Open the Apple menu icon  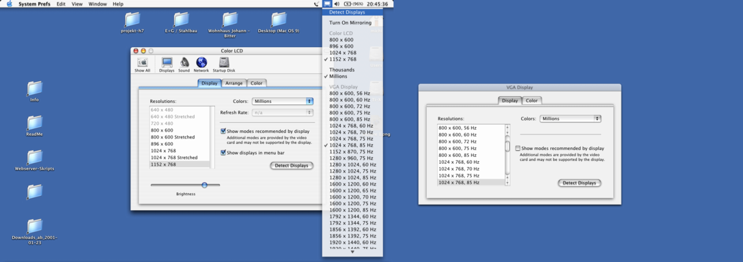click(9, 4)
